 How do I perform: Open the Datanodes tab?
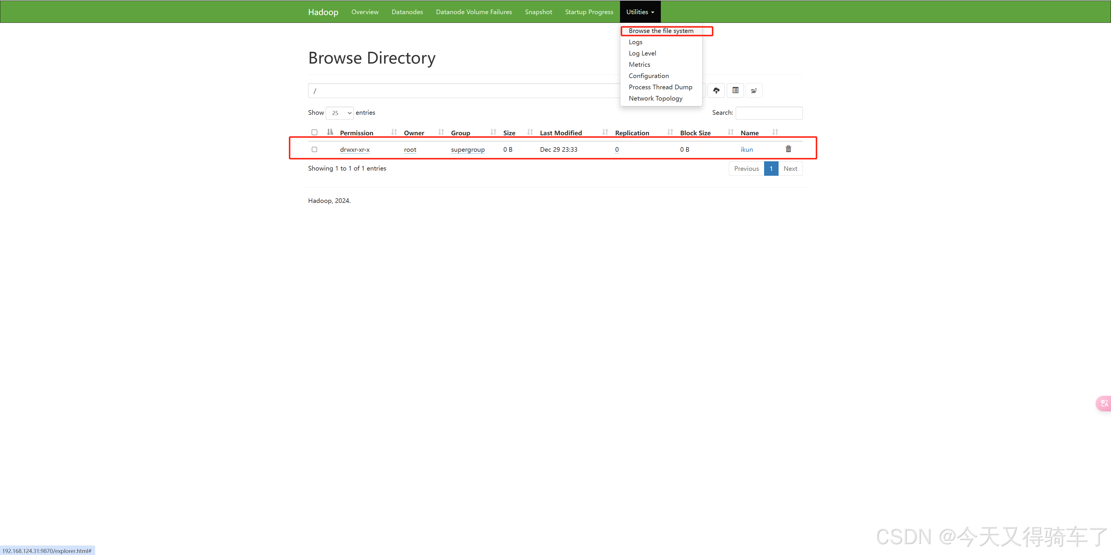[x=407, y=12]
